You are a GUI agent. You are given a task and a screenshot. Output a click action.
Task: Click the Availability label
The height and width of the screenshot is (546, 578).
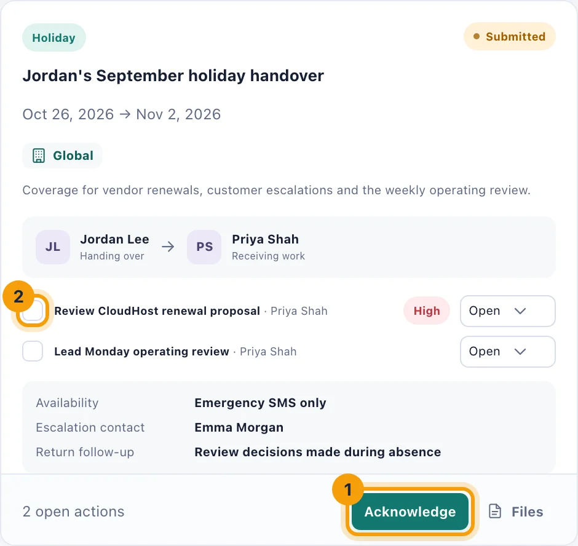pos(67,403)
